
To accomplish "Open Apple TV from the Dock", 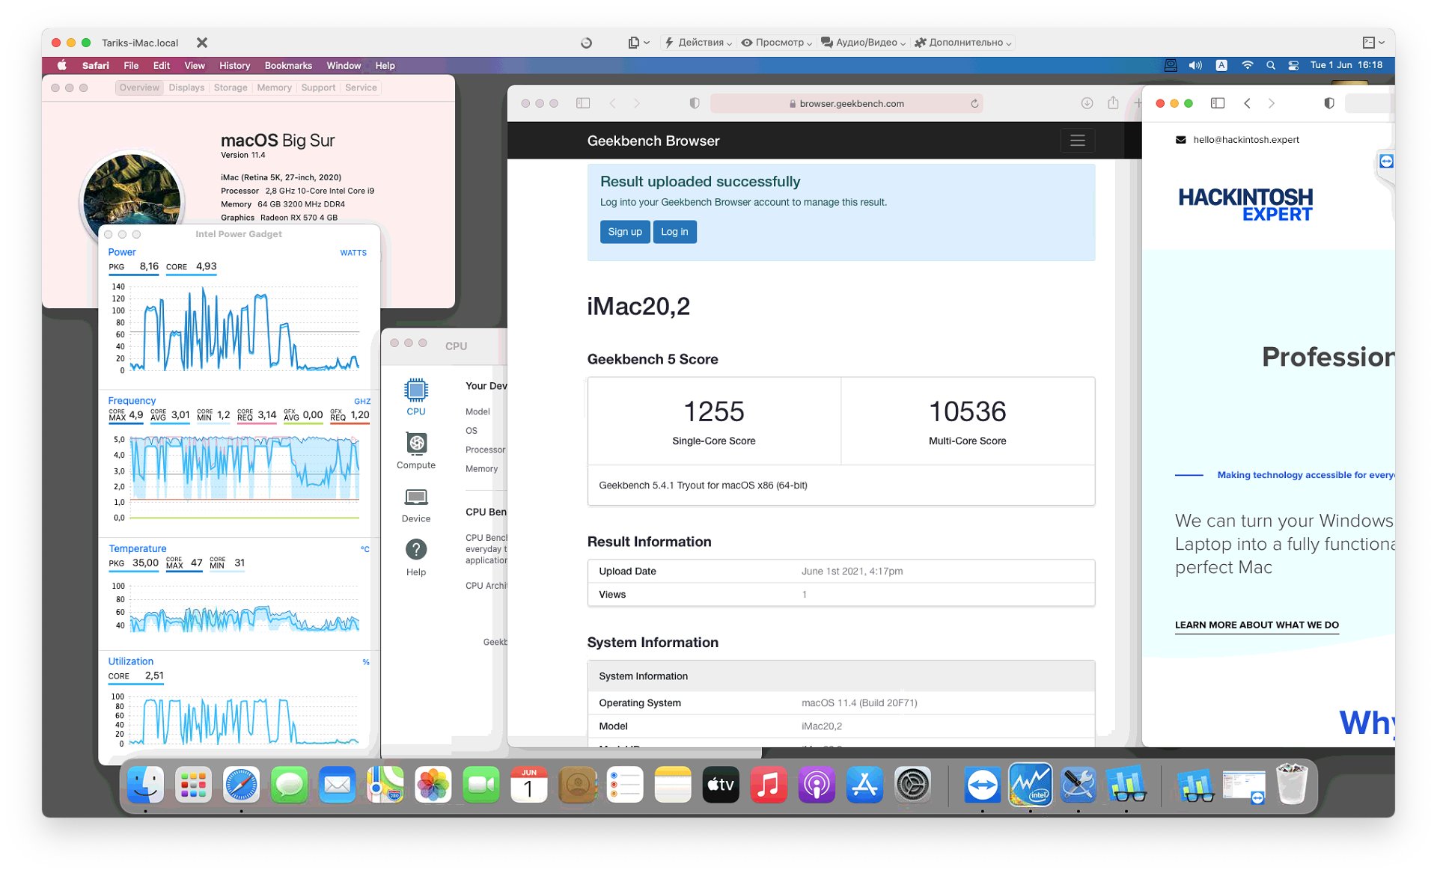I will coord(721,785).
